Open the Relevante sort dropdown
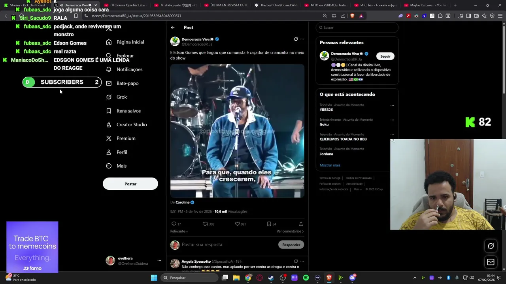Image resolution: width=506 pixels, height=284 pixels. (x=179, y=231)
